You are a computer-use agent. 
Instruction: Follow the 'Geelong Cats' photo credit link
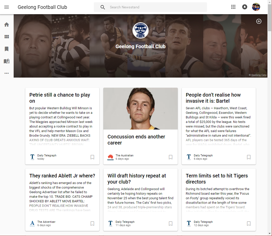259,75
